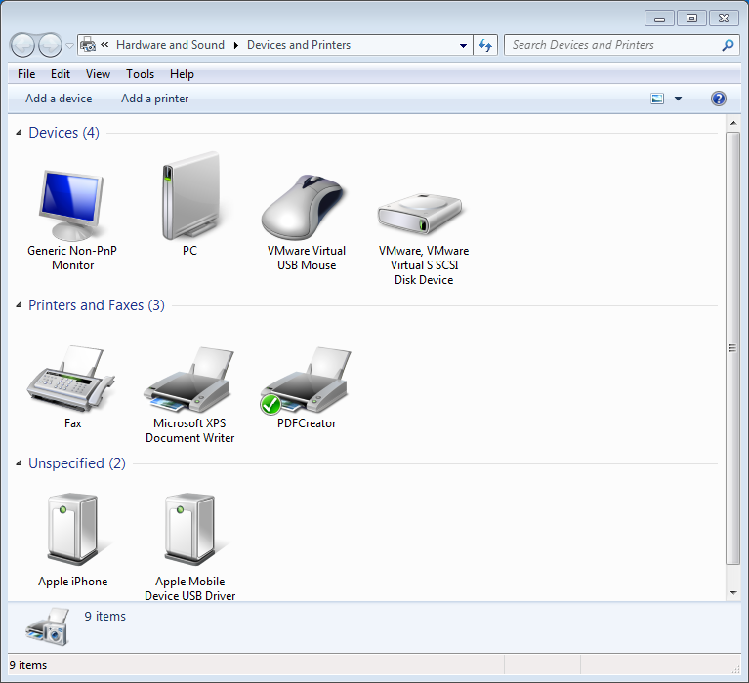Click the search magnifier icon
This screenshot has height=683, width=749.
[728, 45]
